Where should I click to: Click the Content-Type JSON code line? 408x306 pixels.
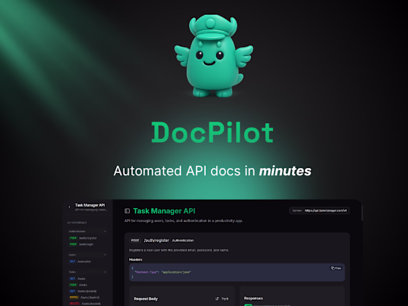[163, 272]
